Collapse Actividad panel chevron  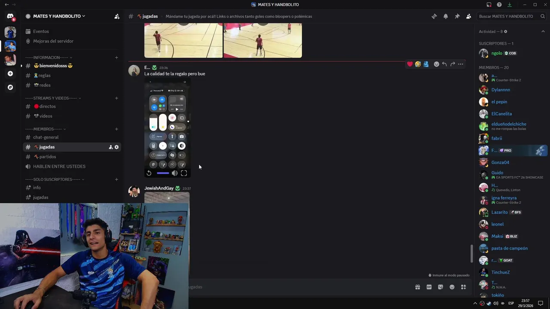[543, 31]
